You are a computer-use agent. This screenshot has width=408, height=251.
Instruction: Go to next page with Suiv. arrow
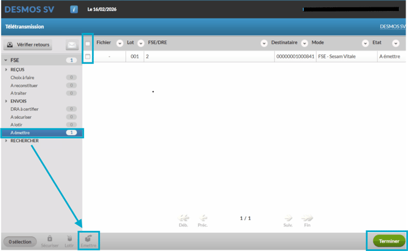tap(288, 218)
